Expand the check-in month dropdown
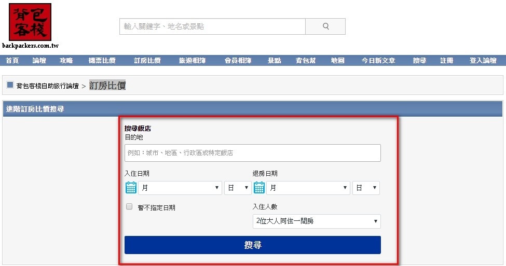The width and height of the screenshot is (506, 266). pos(180,188)
